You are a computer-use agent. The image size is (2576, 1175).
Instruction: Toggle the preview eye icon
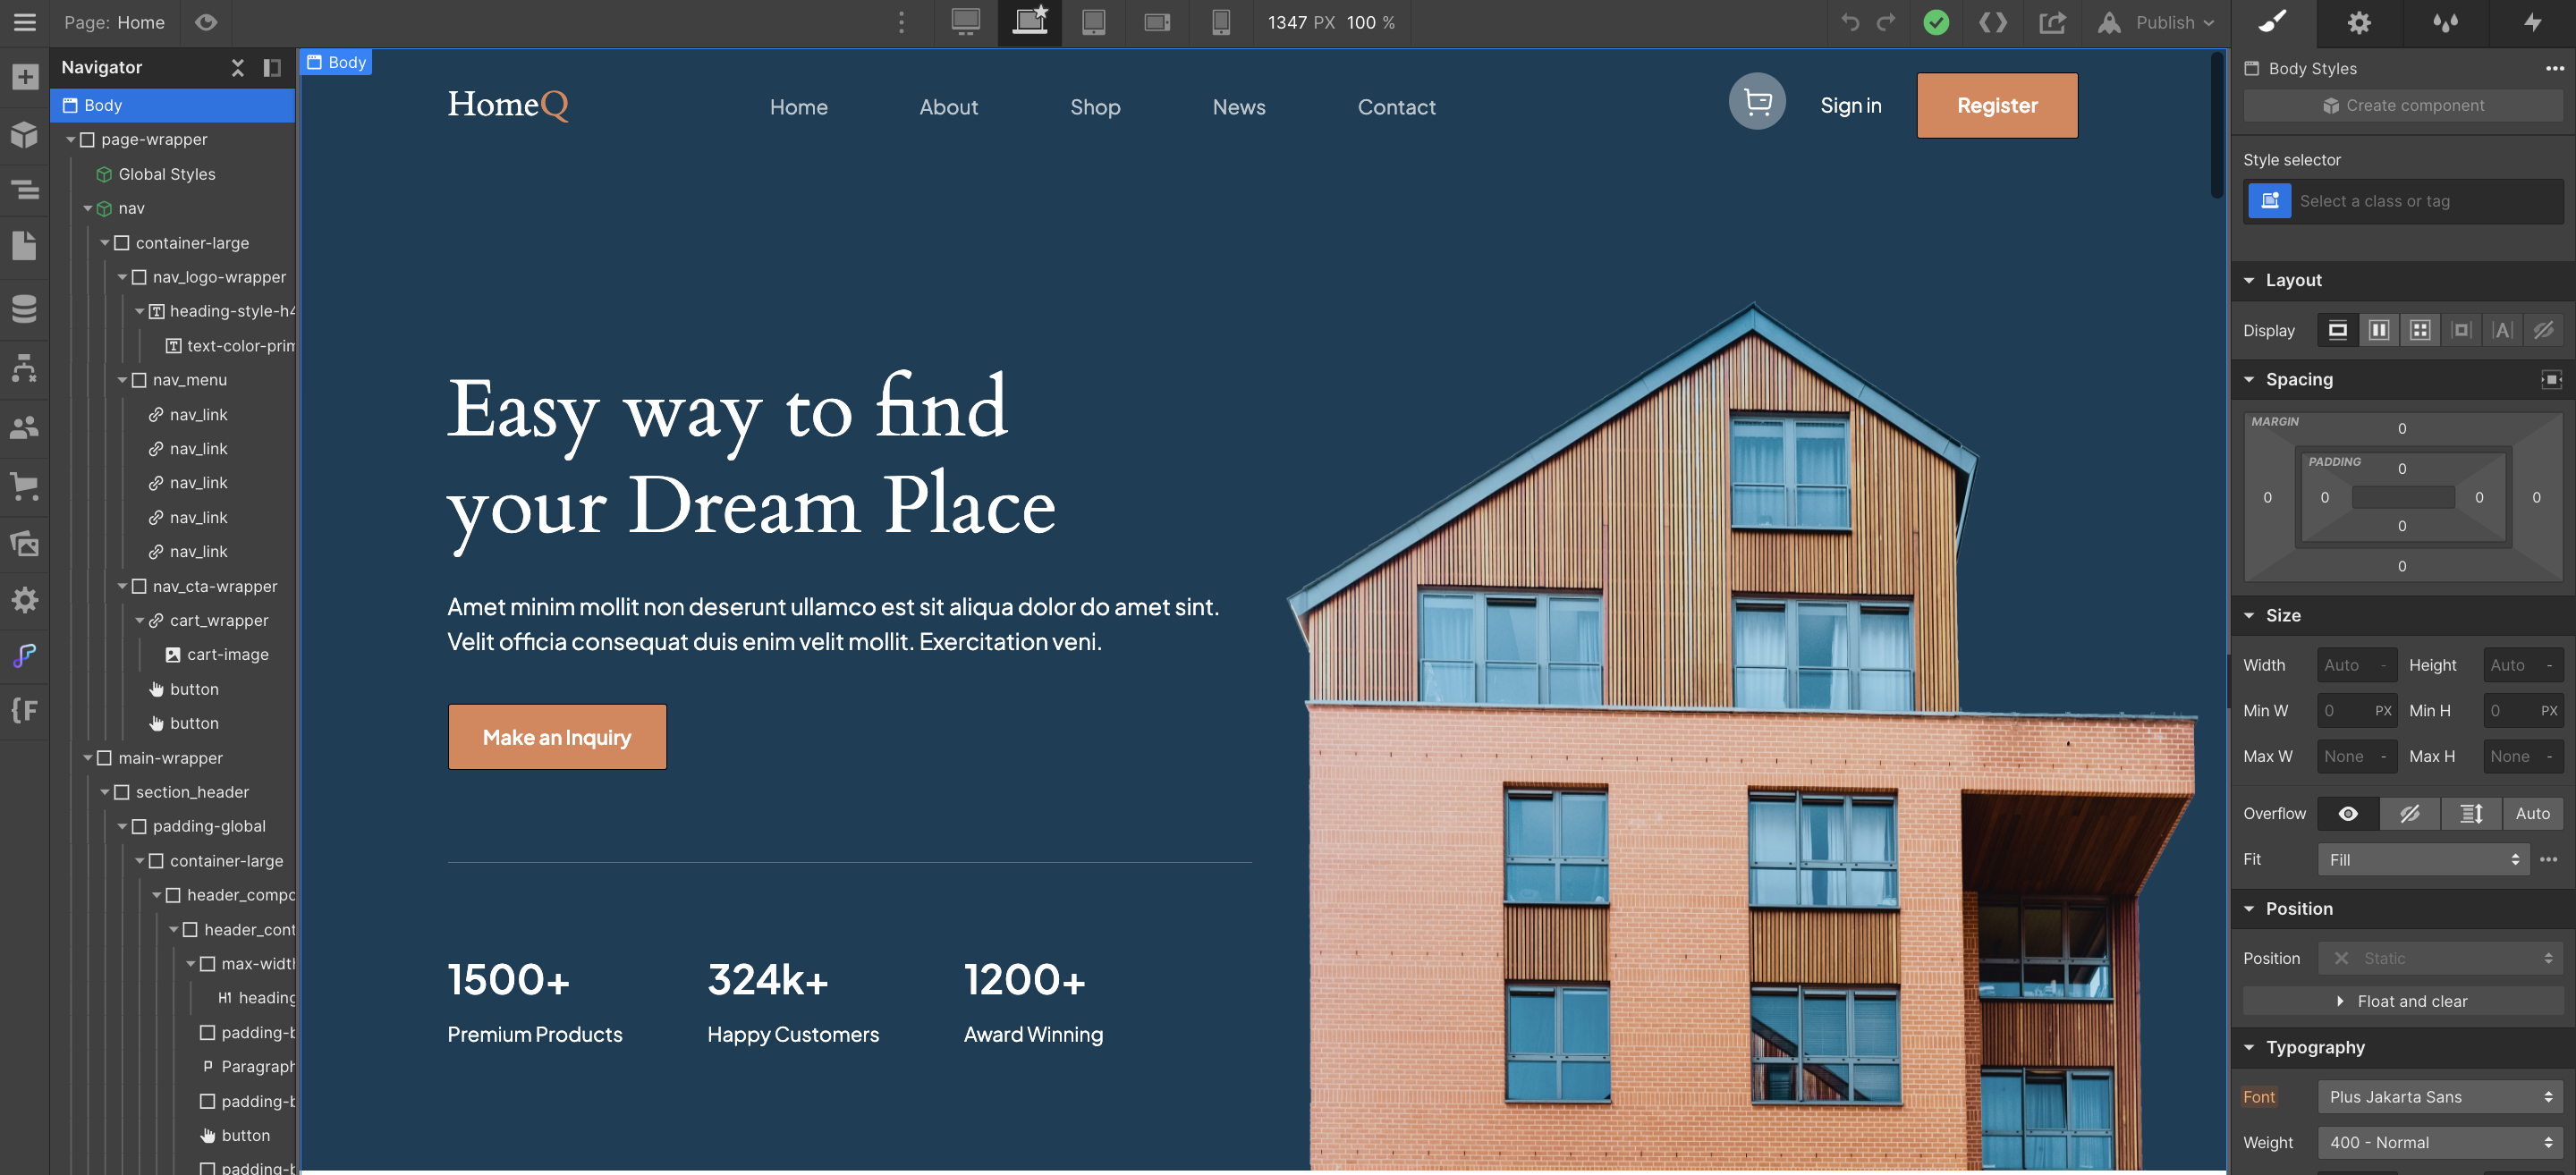pos(206,22)
